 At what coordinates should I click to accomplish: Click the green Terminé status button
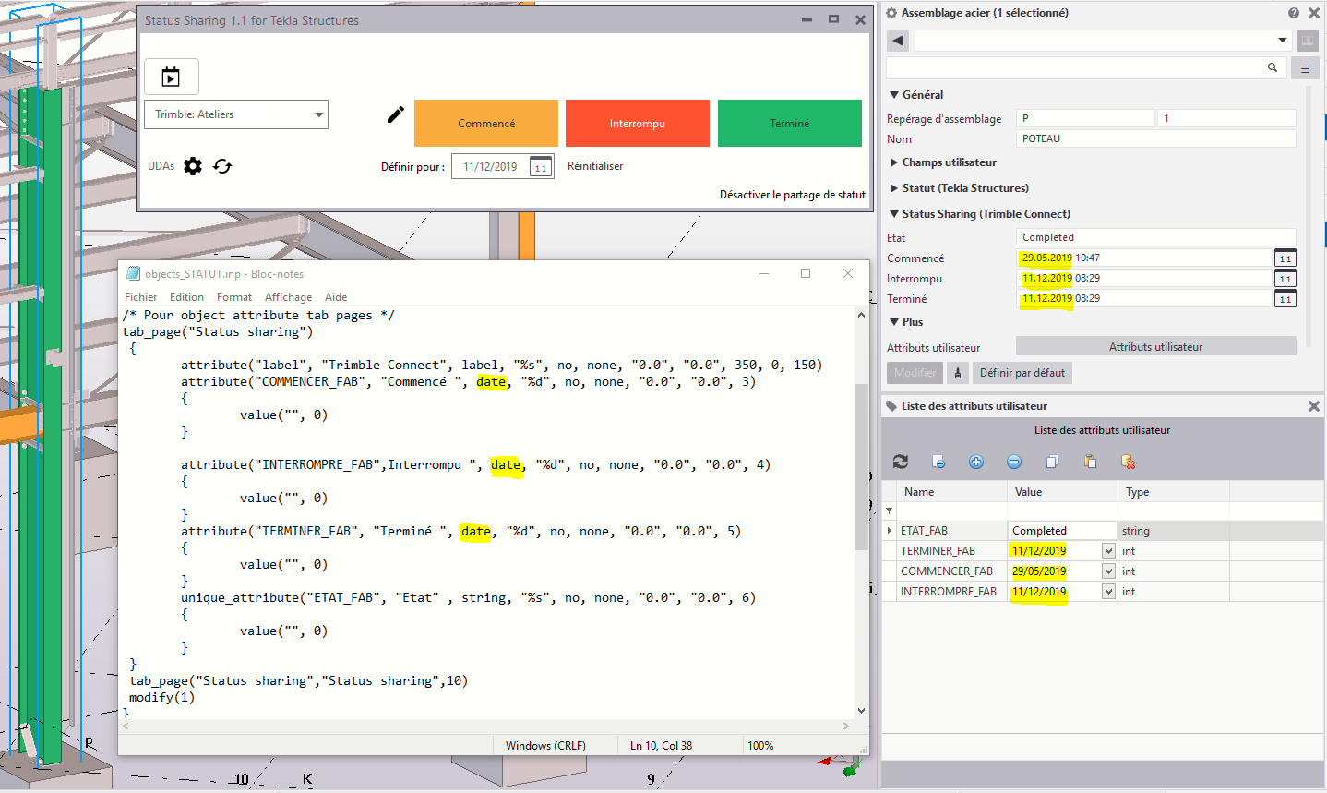[789, 124]
